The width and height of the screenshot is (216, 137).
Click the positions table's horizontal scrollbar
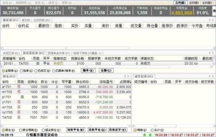[x=66, y=126]
